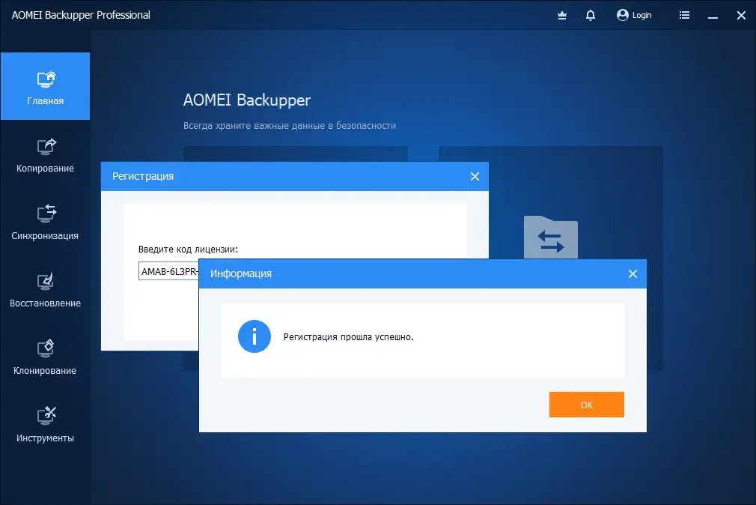Click the Регистрация прошла успешно message

[348, 337]
